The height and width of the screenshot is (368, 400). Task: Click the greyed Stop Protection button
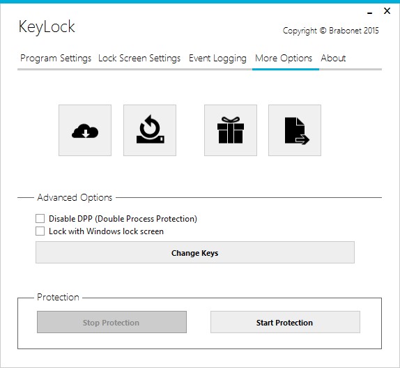tap(111, 322)
